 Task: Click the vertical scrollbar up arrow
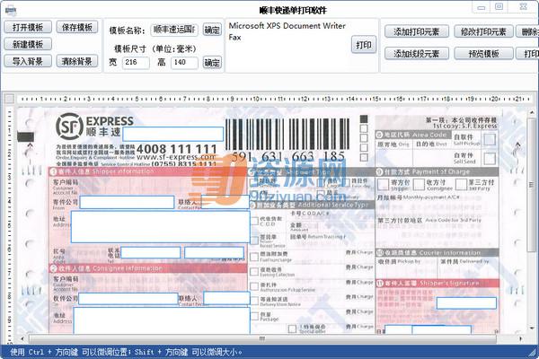point(532,113)
